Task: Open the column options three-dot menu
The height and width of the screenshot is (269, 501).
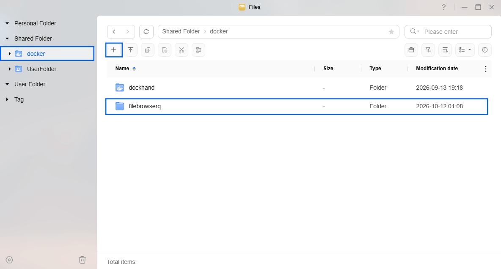Action: [486, 69]
